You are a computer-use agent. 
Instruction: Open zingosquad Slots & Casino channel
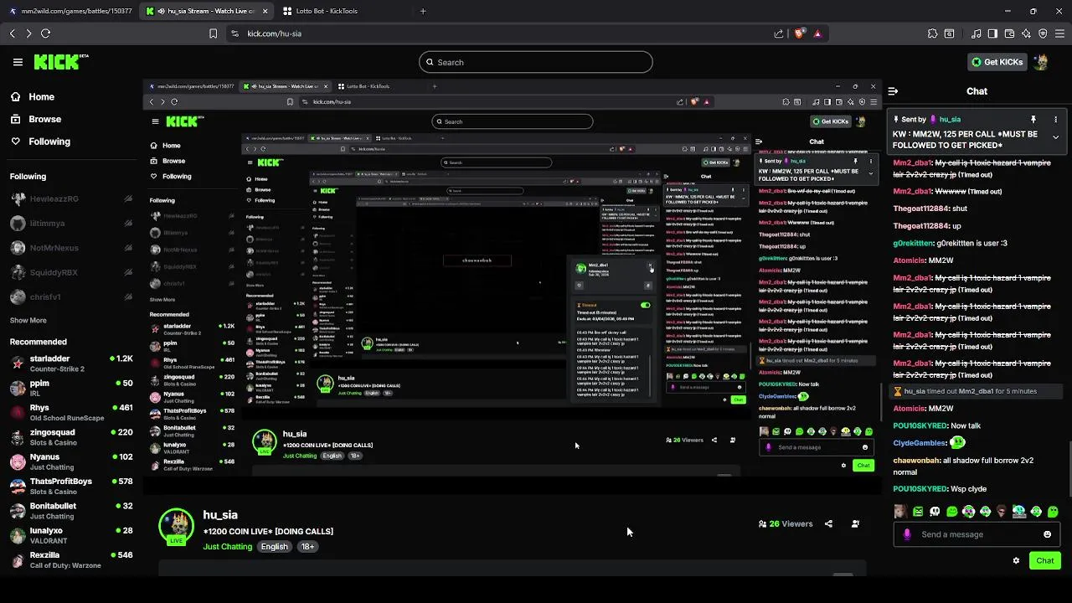click(71, 437)
